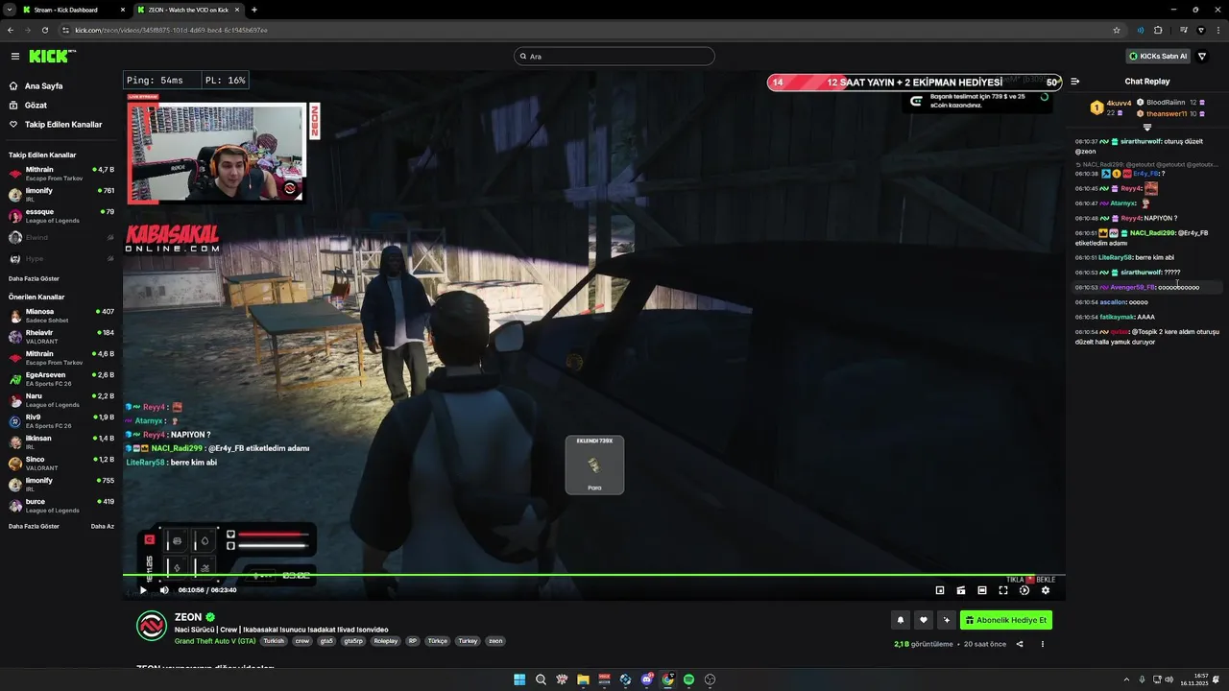Open recommended channel Rhelavir

(x=61, y=337)
